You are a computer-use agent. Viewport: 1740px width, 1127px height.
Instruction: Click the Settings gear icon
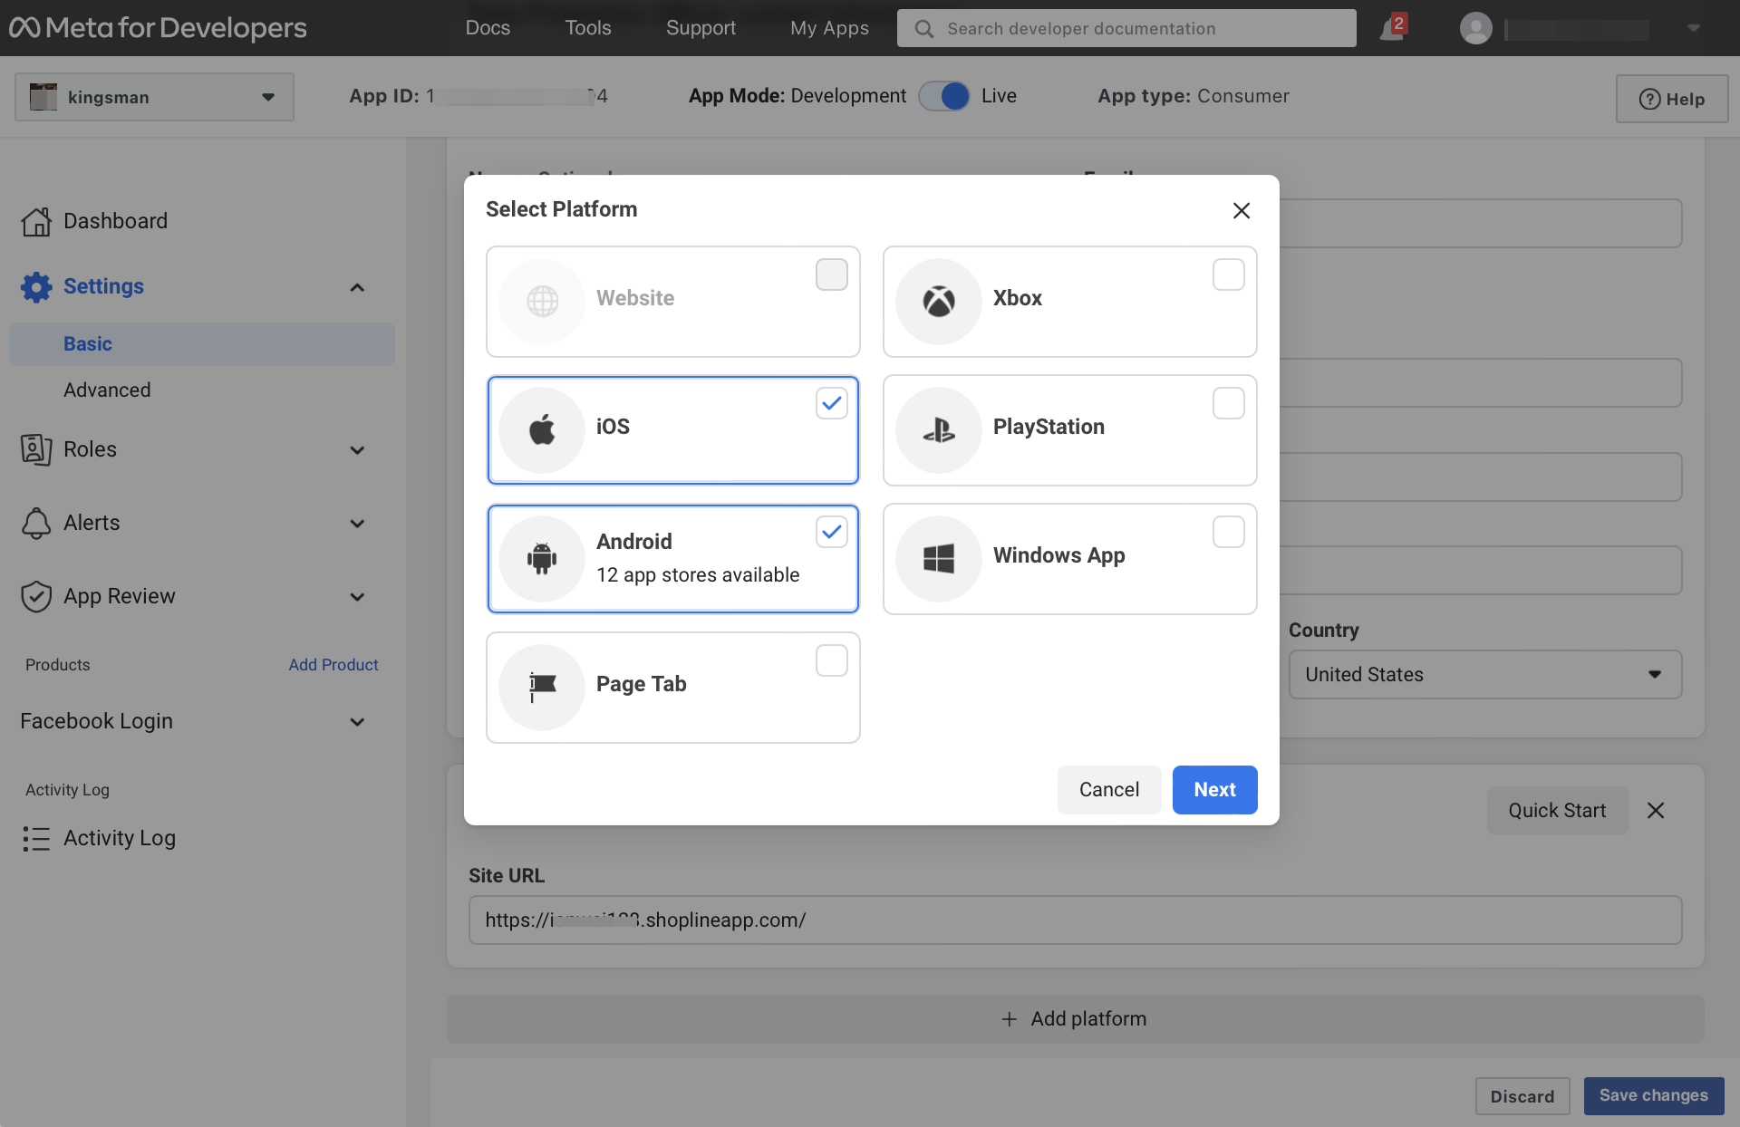[36, 286]
